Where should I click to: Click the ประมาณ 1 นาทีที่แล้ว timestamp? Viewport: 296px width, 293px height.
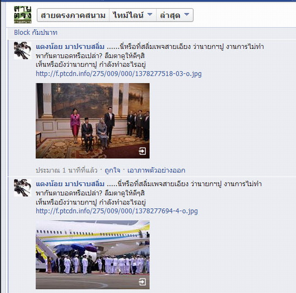pyautogui.click(x=67, y=170)
